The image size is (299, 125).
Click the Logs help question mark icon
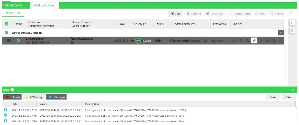pyautogui.click(x=12, y=89)
